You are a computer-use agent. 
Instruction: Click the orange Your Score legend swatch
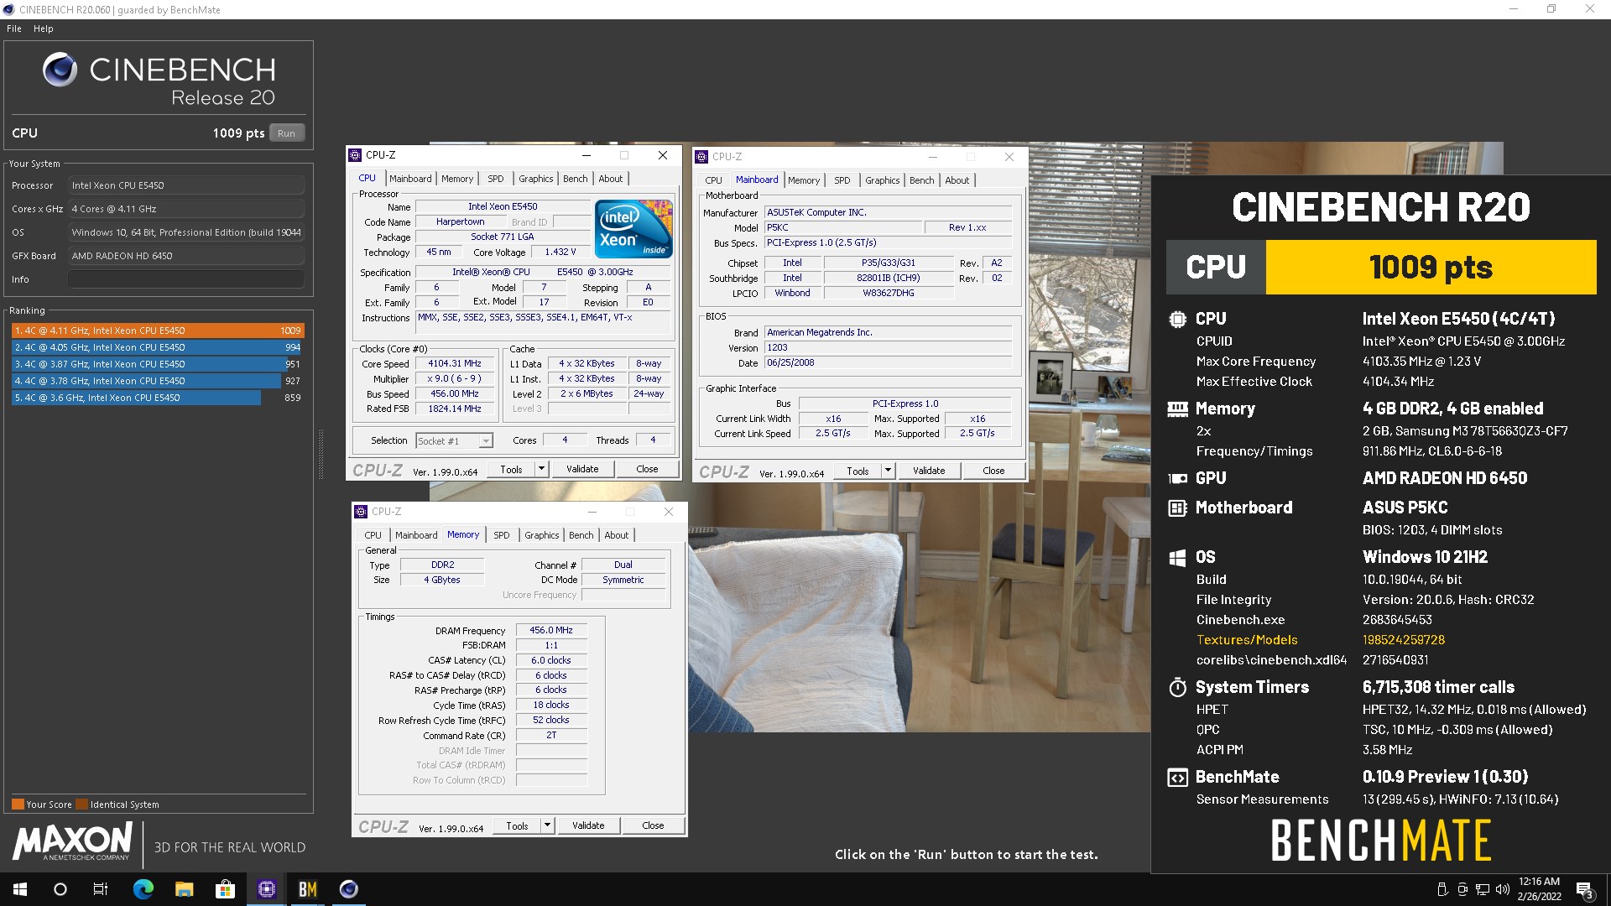(x=18, y=804)
